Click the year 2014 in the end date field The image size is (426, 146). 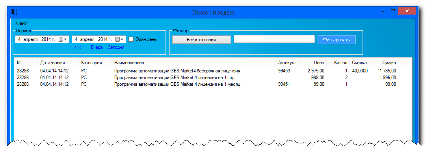(x=103, y=39)
